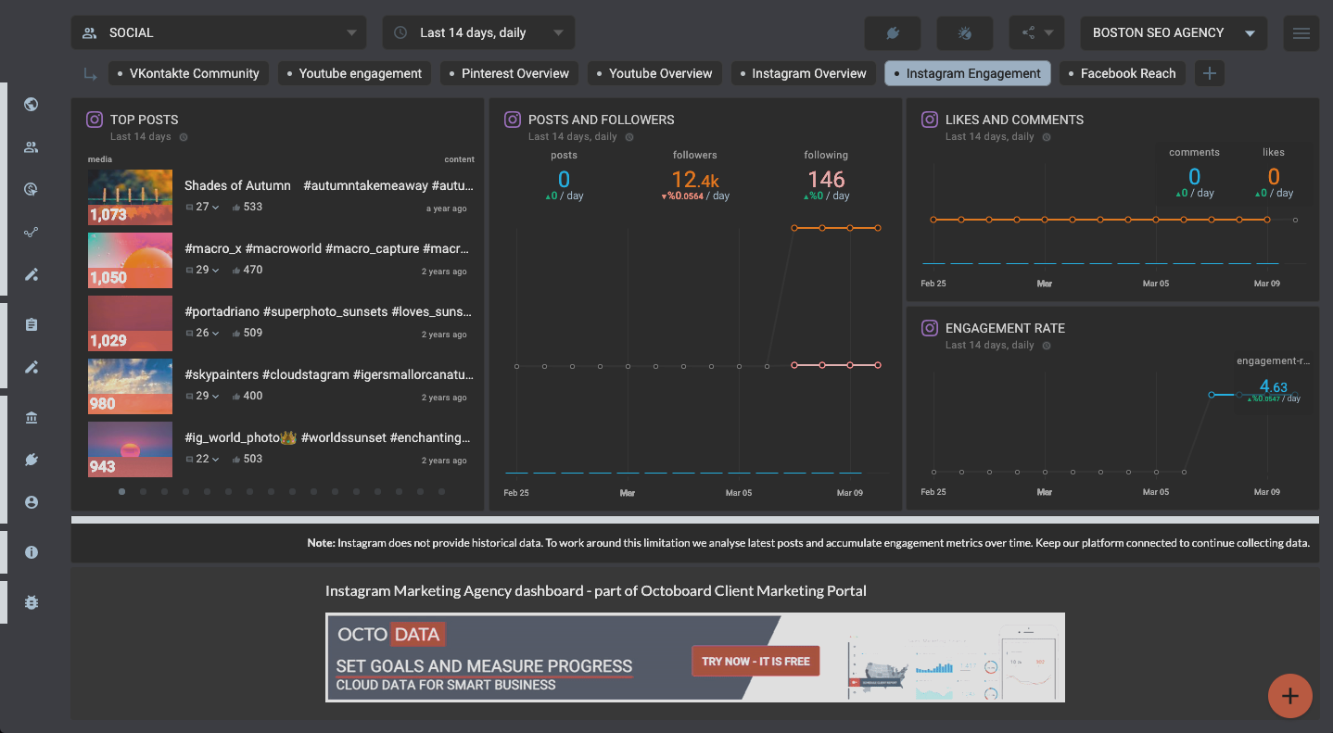Open the globe icon in left sidebar
The image size is (1333, 733).
[x=32, y=104]
